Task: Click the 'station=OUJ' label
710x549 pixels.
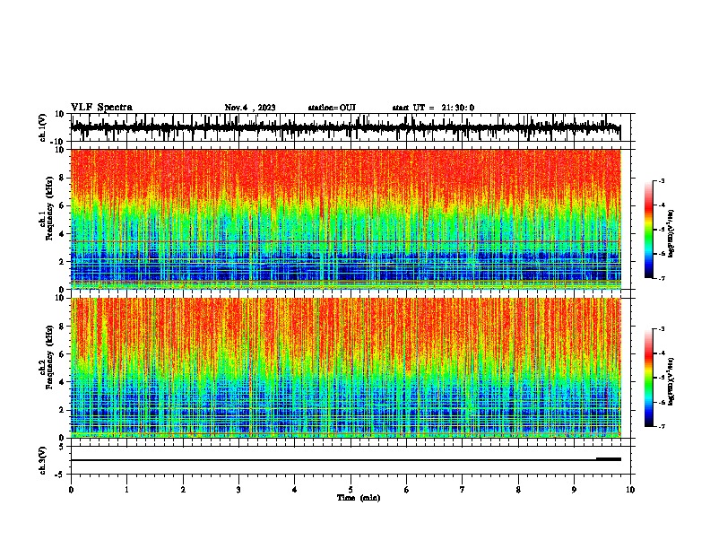Action: pyautogui.click(x=332, y=108)
